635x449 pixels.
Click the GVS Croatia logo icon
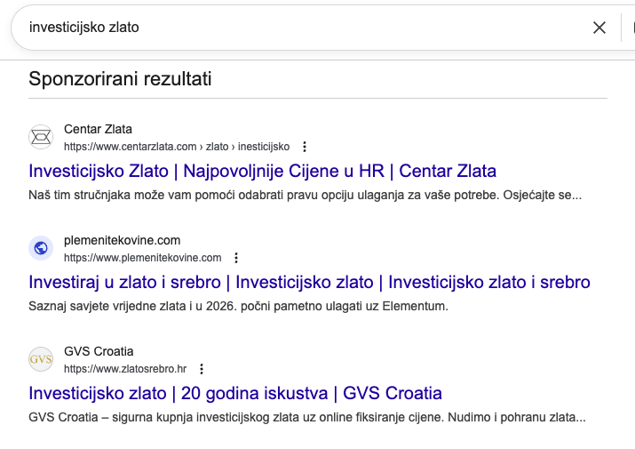41,359
